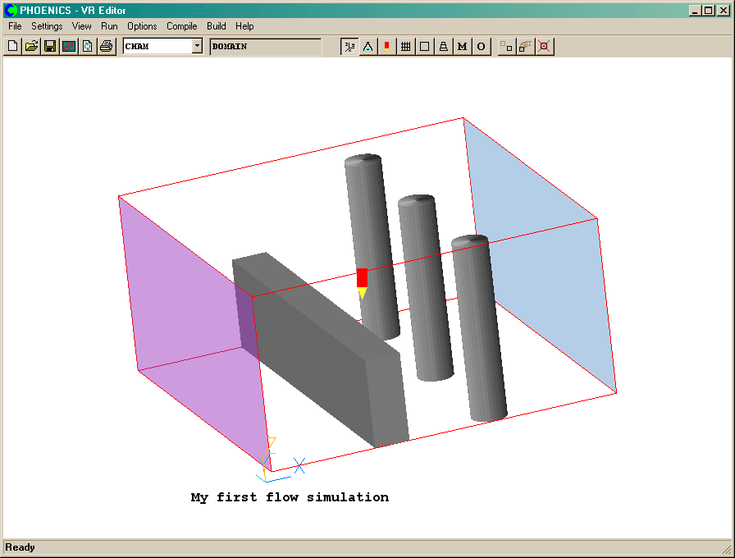735x558 pixels.
Task: Click the New file icon
Action: pyautogui.click(x=13, y=47)
